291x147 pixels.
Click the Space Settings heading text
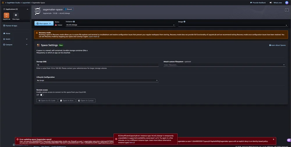49,45
